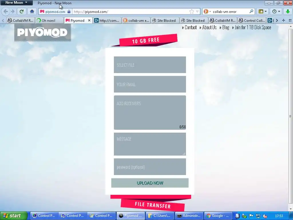Click the page vertical scrollbar thumb

point(290,116)
